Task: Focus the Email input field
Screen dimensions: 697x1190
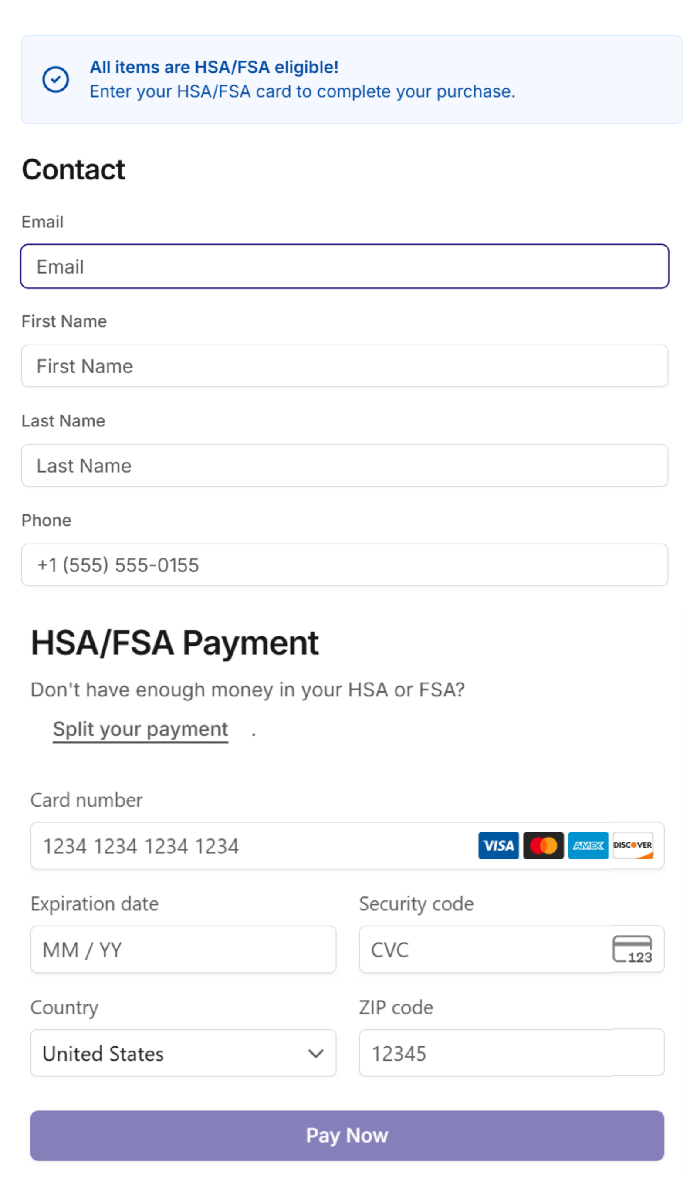Action: (x=344, y=266)
